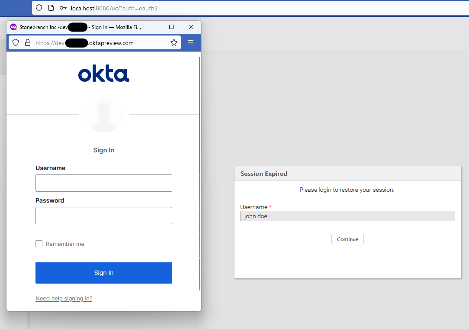Click the Firefox icon in popup title bar

[x=13, y=27]
